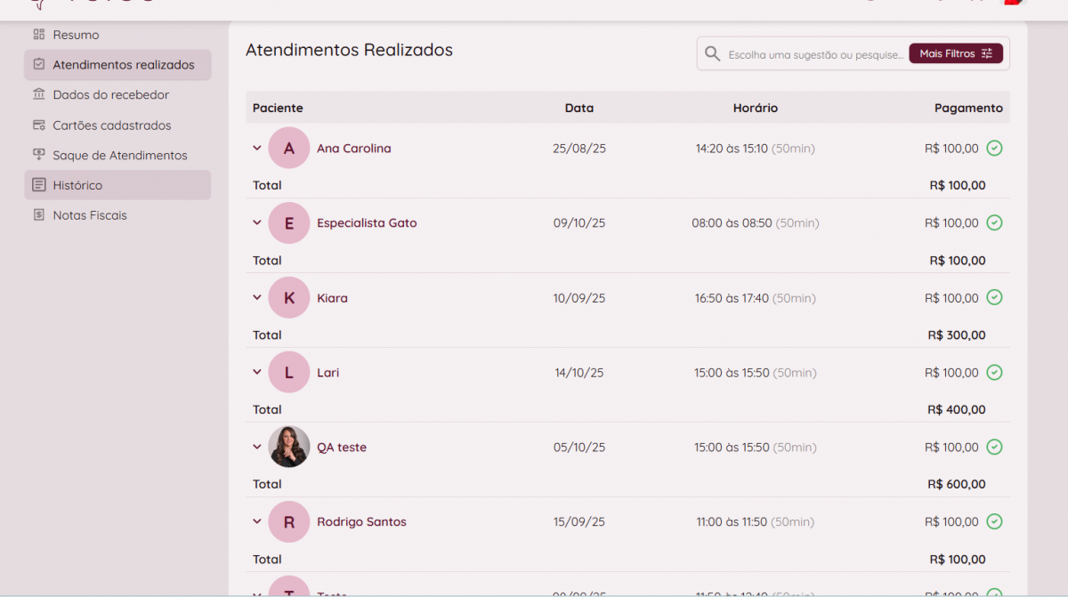Expand the QA teste row chevron
This screenshot has height=597, width=1068.
tap(257, 448)
